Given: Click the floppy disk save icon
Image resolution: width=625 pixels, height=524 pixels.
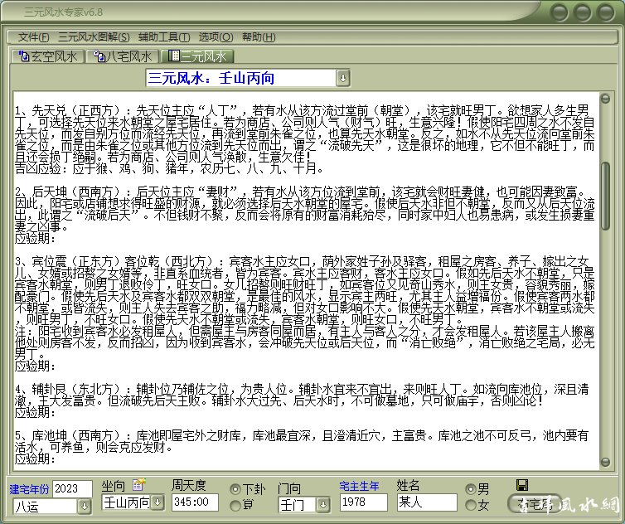Looking at the screenshot, I should point(522,485).
